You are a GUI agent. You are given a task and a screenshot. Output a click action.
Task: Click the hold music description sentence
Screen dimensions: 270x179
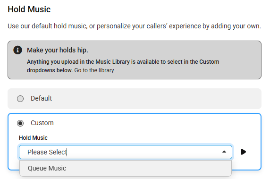click(x=135, y=26)
